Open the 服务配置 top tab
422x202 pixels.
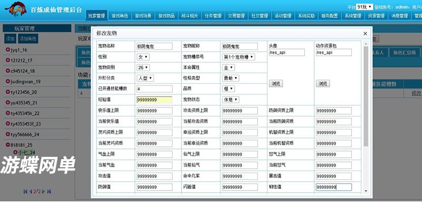point(329,16)
